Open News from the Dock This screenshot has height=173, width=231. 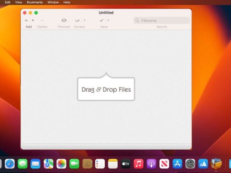[164, 164]
